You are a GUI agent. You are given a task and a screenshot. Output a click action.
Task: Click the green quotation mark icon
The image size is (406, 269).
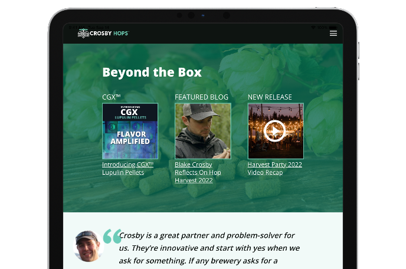click(x=112, y=236)
